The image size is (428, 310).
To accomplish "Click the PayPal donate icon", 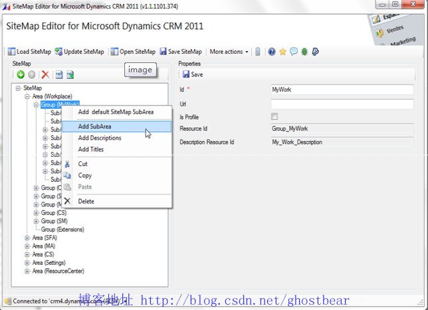I will tap(315, 52).
